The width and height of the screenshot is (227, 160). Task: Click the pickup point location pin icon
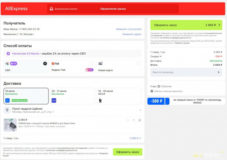click(7, 110)
